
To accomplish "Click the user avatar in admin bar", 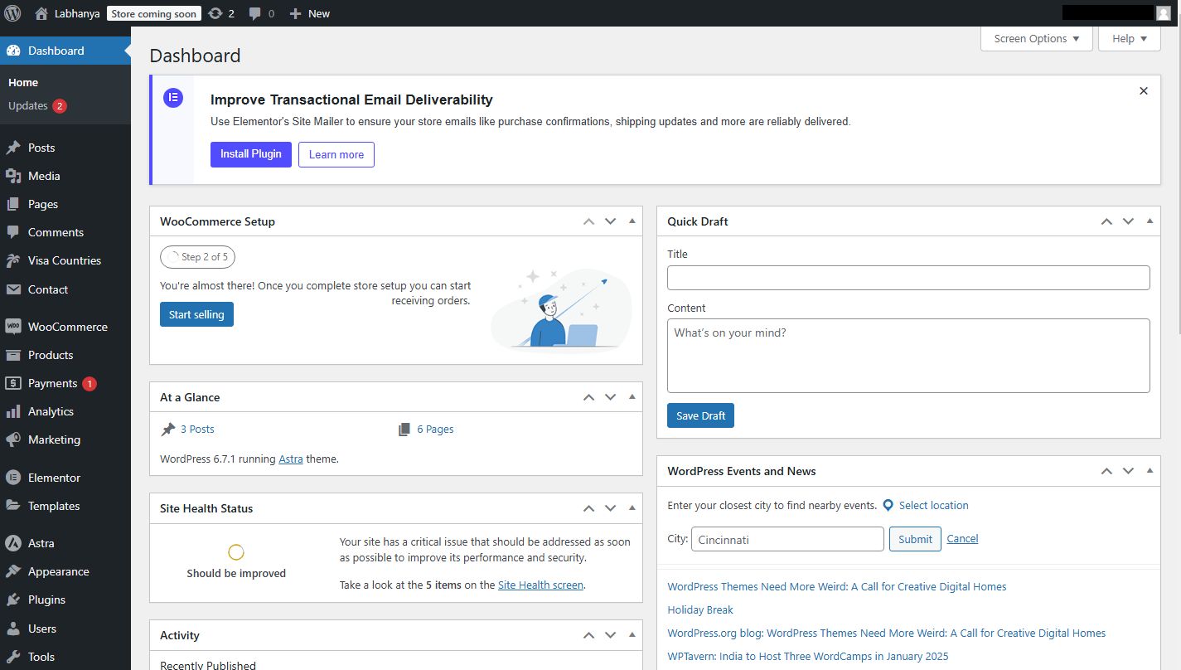I will [x=1164, y=13].
